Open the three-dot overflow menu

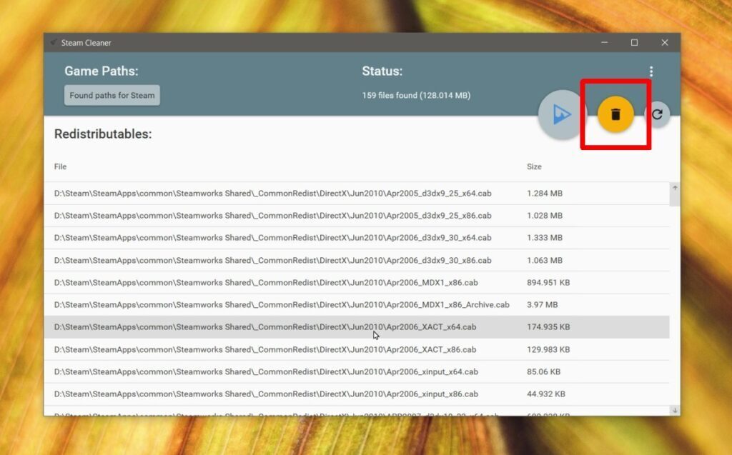(x=651, y=71)
